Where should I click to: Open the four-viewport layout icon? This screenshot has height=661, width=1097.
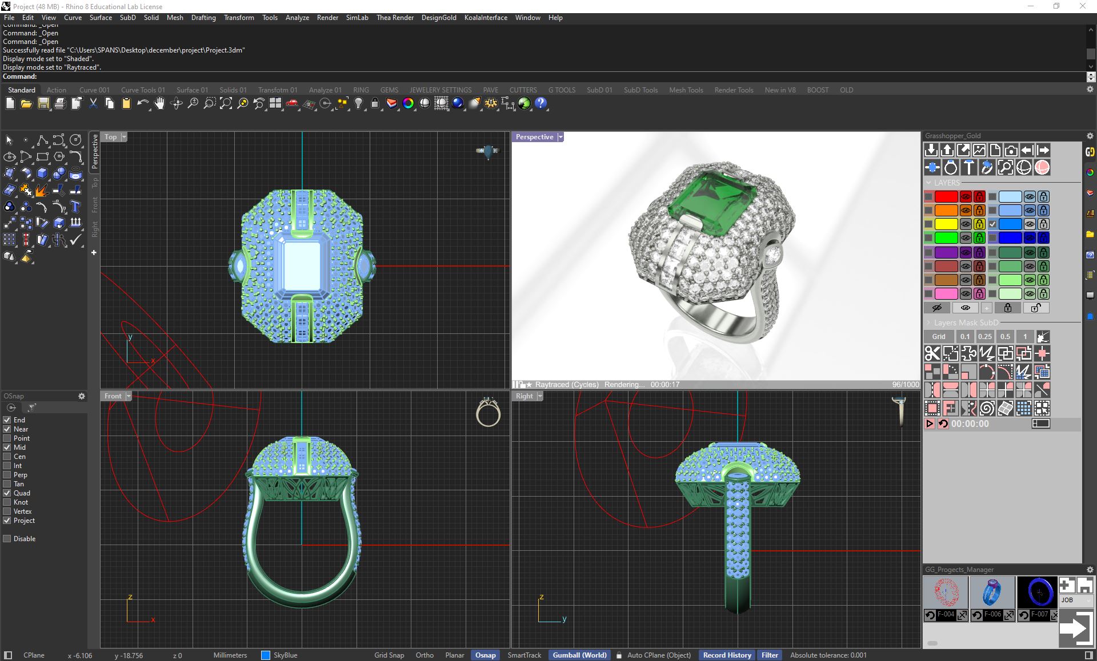click(x=275, y=103)
